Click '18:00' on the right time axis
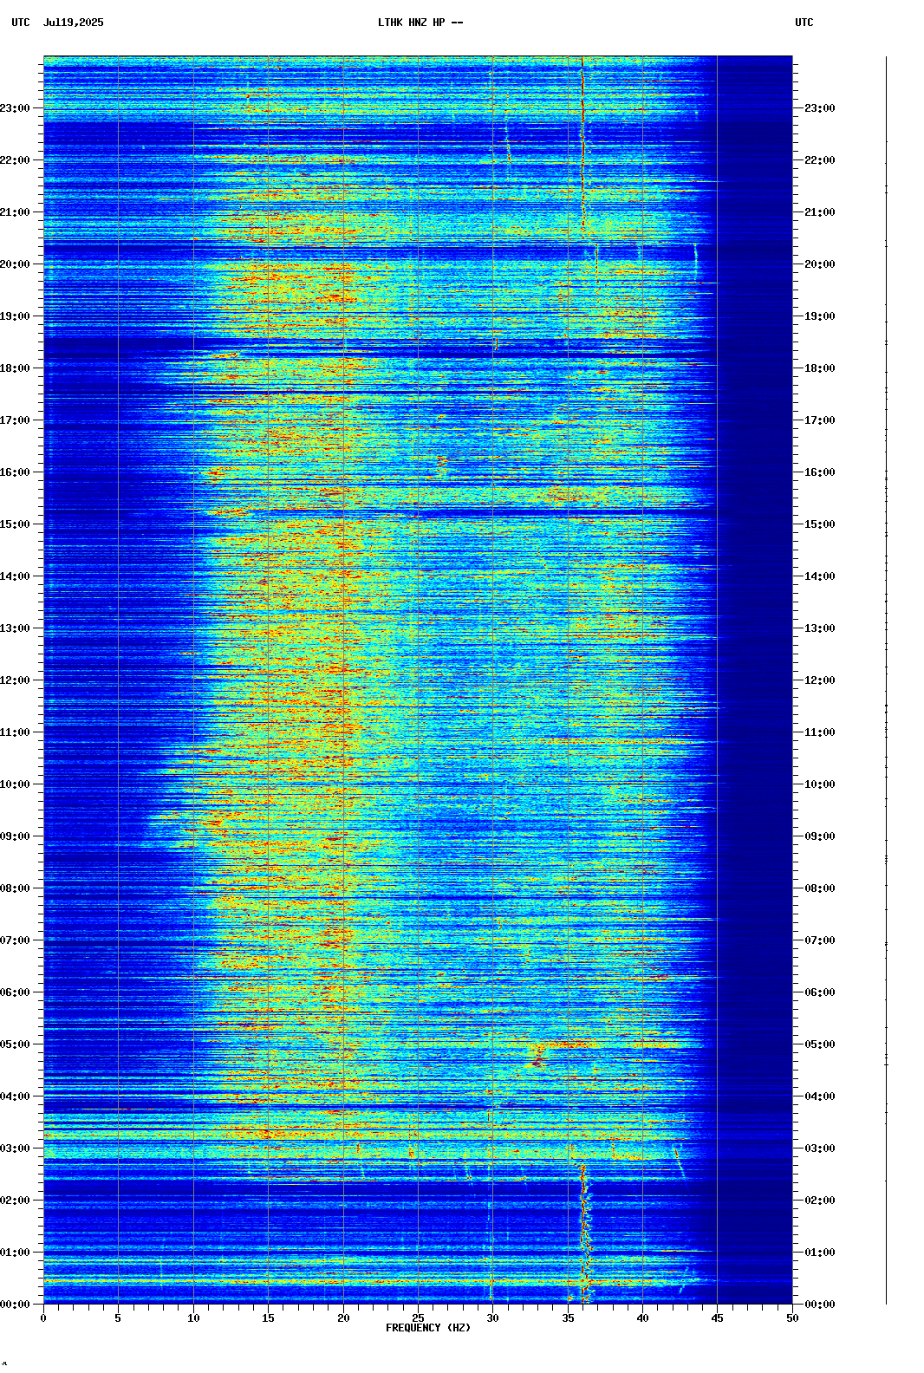This screenshot has height=1373, width=924. [820, 368]
